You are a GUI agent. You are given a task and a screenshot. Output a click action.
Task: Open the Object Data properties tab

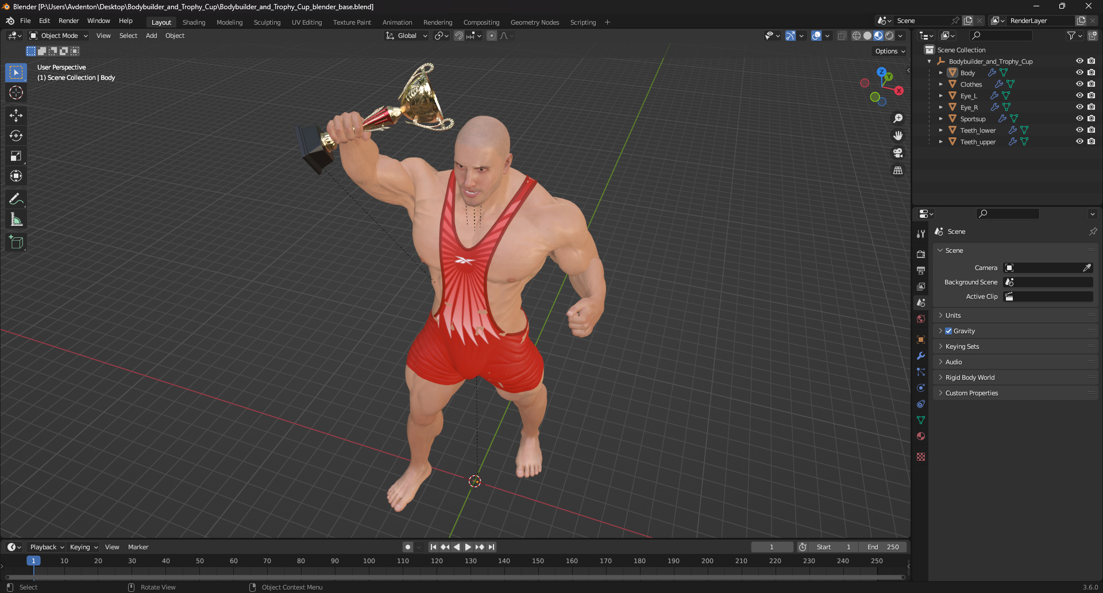tap(921, 420)
